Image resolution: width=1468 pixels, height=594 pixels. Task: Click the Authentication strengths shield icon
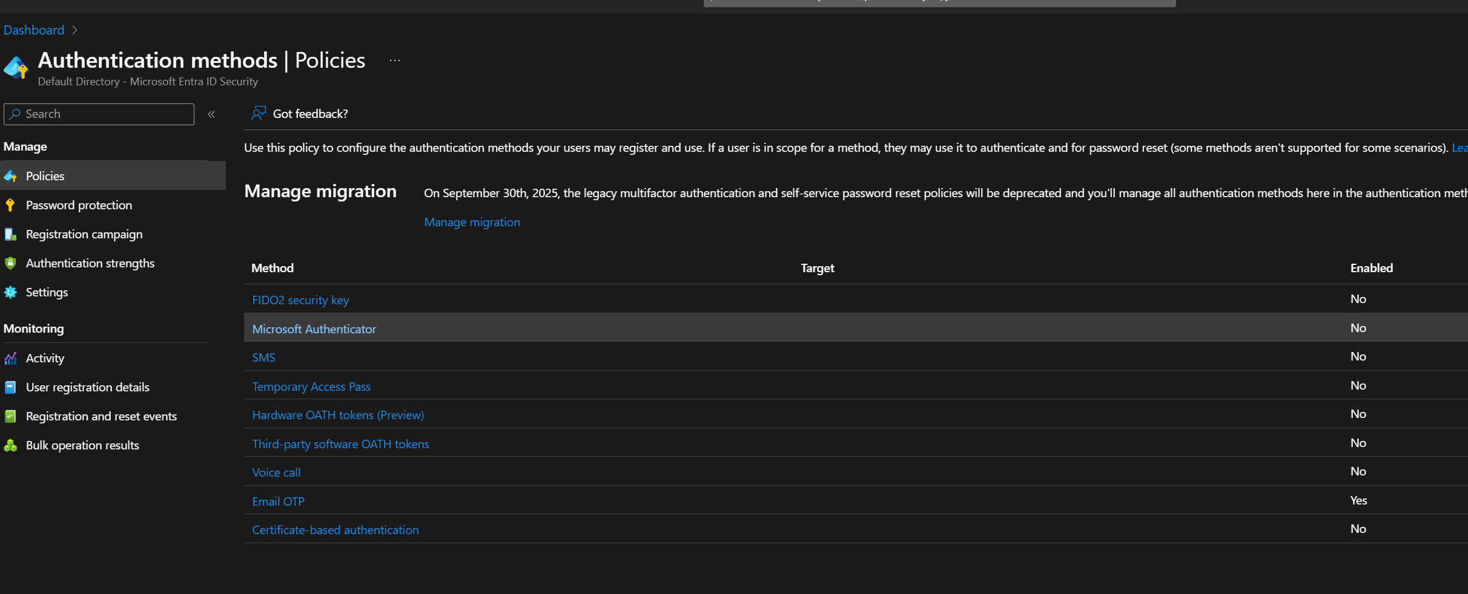point(10,263)
